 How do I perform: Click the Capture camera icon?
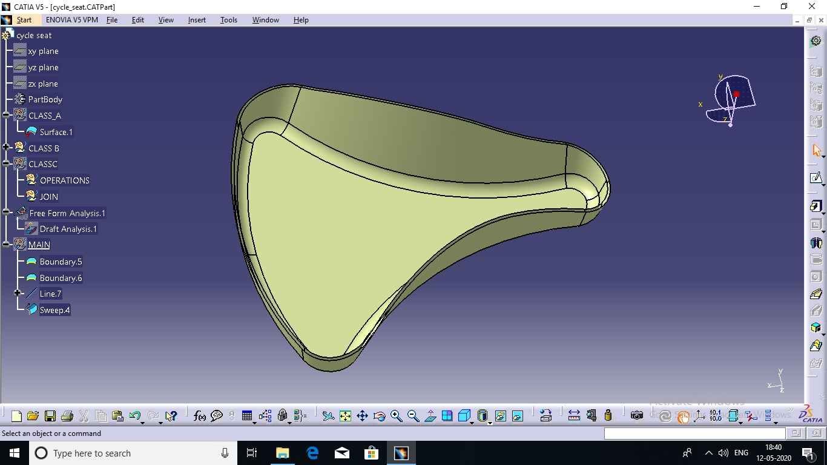coord(637,415)
